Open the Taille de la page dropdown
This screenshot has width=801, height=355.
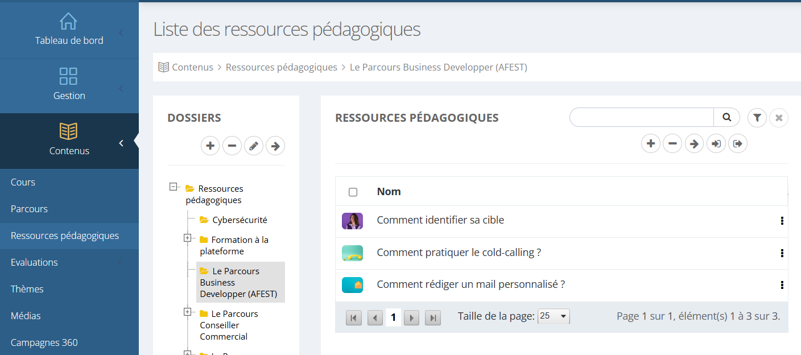(x=554, y=316)
